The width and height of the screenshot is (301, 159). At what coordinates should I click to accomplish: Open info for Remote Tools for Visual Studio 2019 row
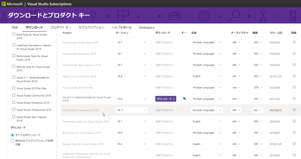[294, 144]
